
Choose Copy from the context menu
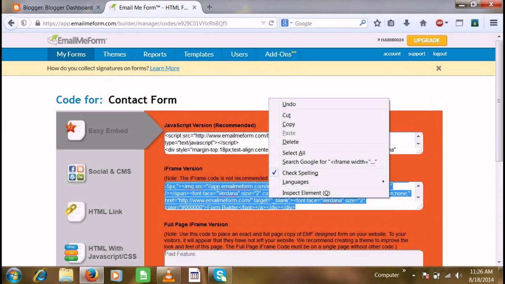tap(329, 124)
